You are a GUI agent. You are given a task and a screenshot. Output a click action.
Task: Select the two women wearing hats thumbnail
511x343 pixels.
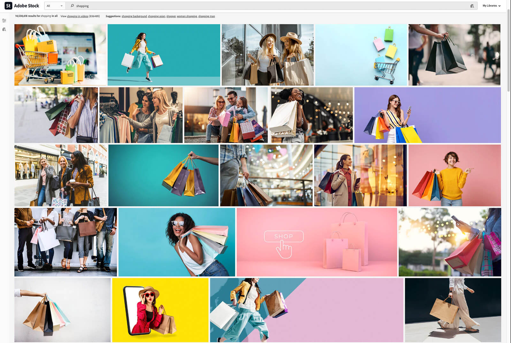point(267,55)
